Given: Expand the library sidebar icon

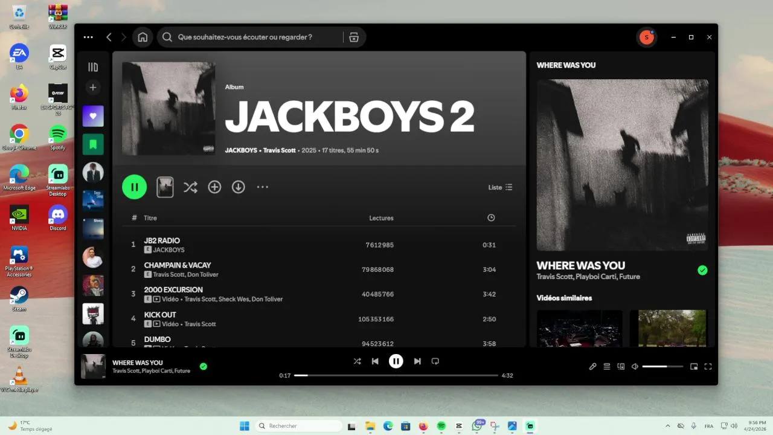Looking at the screenshot, I should point(93,67).
